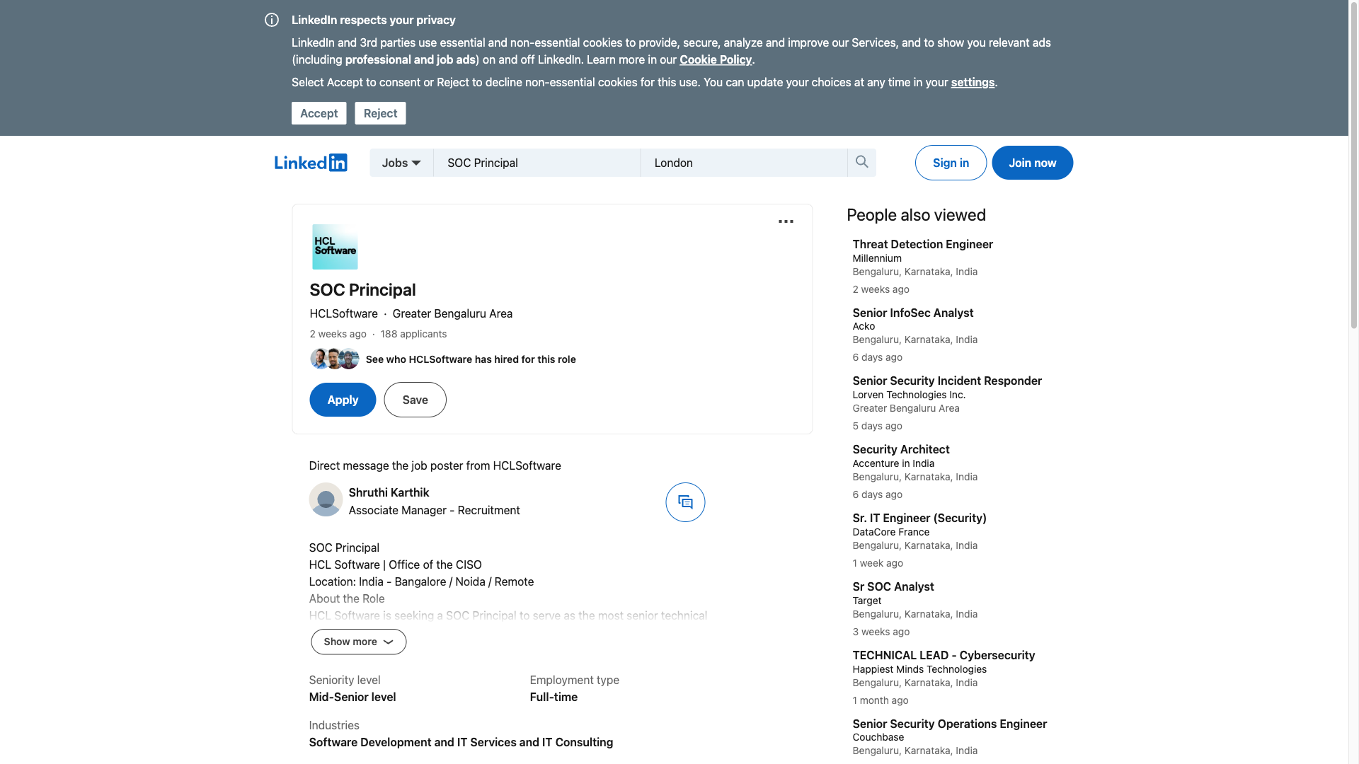The height and width of the screenshot is (764, 1359).
Task: Open Senior Security Operations Engineer job
Action: 949,724
